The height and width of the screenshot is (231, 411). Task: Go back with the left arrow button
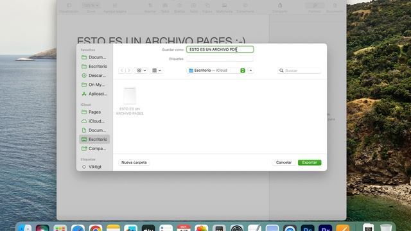(121, 71)
